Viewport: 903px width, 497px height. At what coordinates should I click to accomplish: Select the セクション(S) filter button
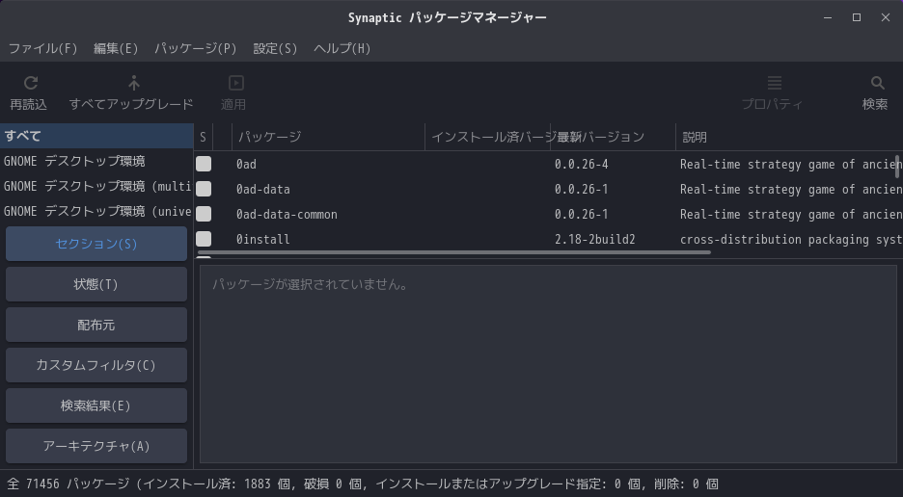pos(96,244)
